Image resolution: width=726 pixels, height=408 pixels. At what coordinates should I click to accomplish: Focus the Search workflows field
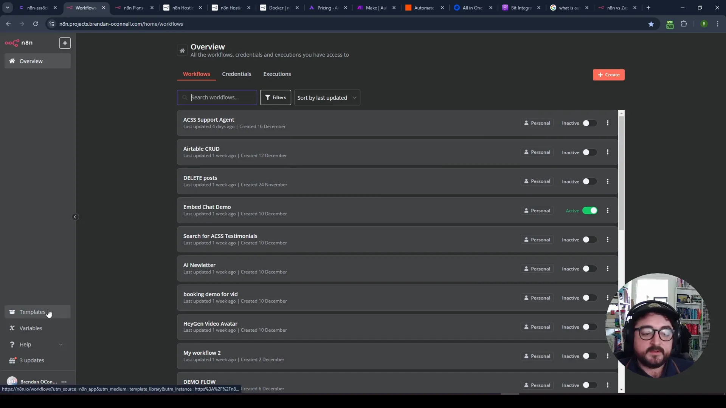tap(217, 97)
